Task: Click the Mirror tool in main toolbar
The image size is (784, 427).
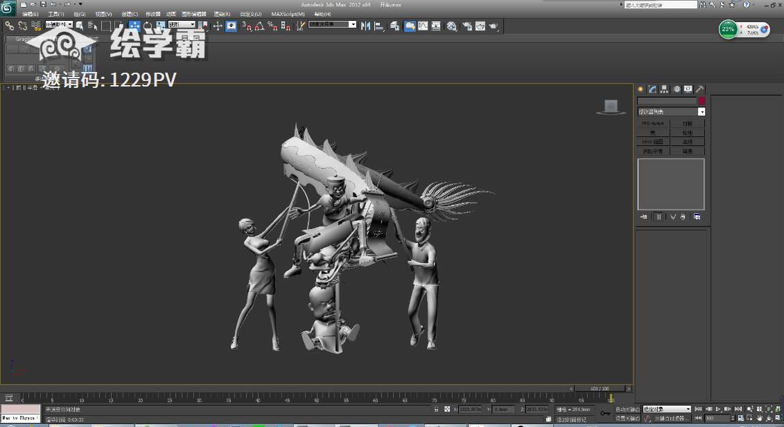Action: tap(365, 26)
